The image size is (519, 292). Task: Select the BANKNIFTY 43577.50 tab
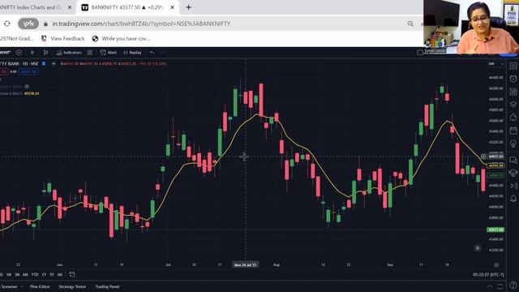click(x=127, y=7)
